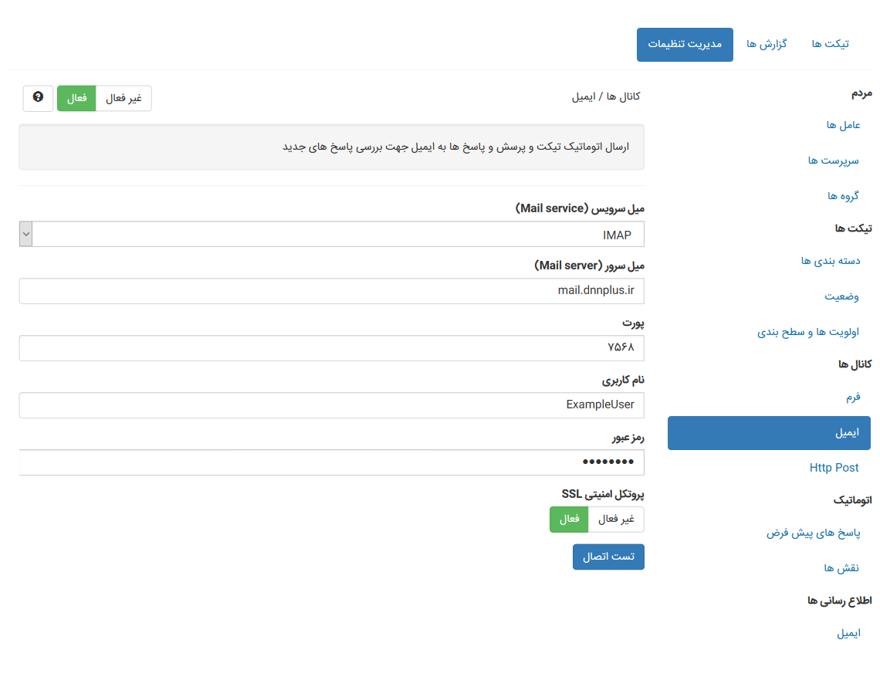Open دسته بندی ها settings
Screen dimensions: 880x677
coord(831,261)
